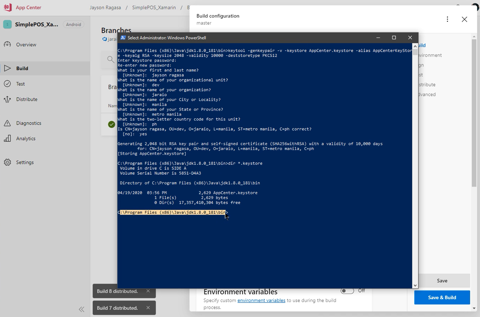Close the Build configuration panel
This screenshot has width=480, height=317.
pyautogui.click(x=465, y=19)
